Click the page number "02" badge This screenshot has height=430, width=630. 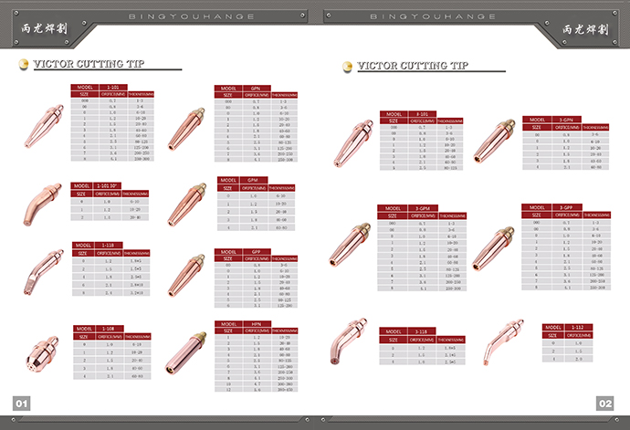[x=605, y=404]
